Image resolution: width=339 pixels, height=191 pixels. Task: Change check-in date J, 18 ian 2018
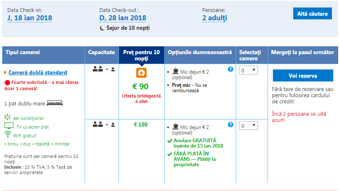29,18
